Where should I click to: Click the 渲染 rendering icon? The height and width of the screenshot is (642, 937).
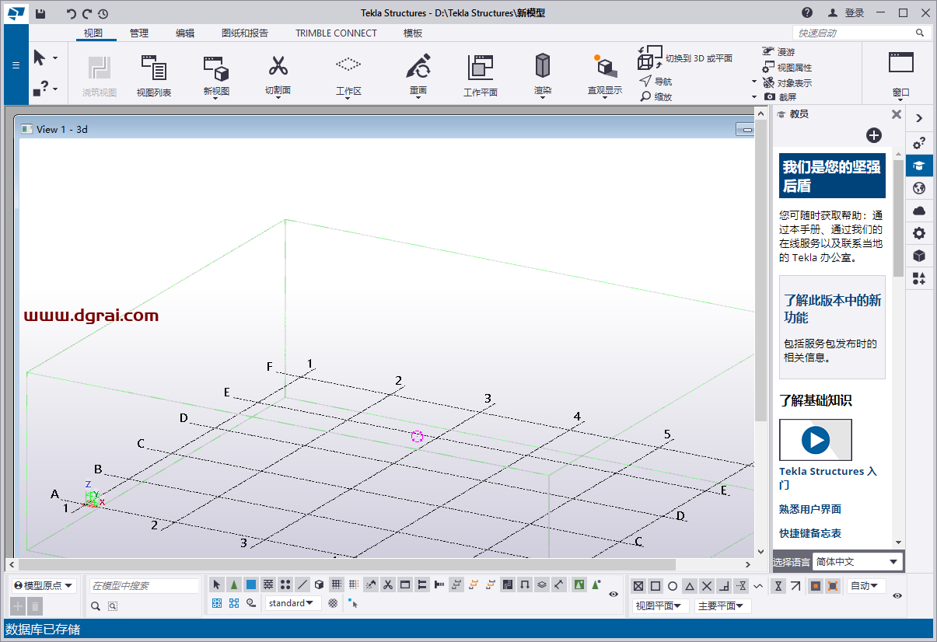pos(543,66)
